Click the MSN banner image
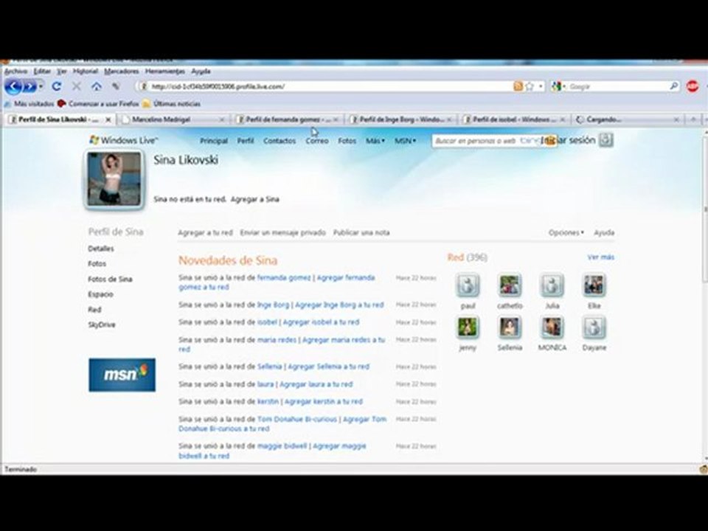708x531 pixels. [122, 375]
